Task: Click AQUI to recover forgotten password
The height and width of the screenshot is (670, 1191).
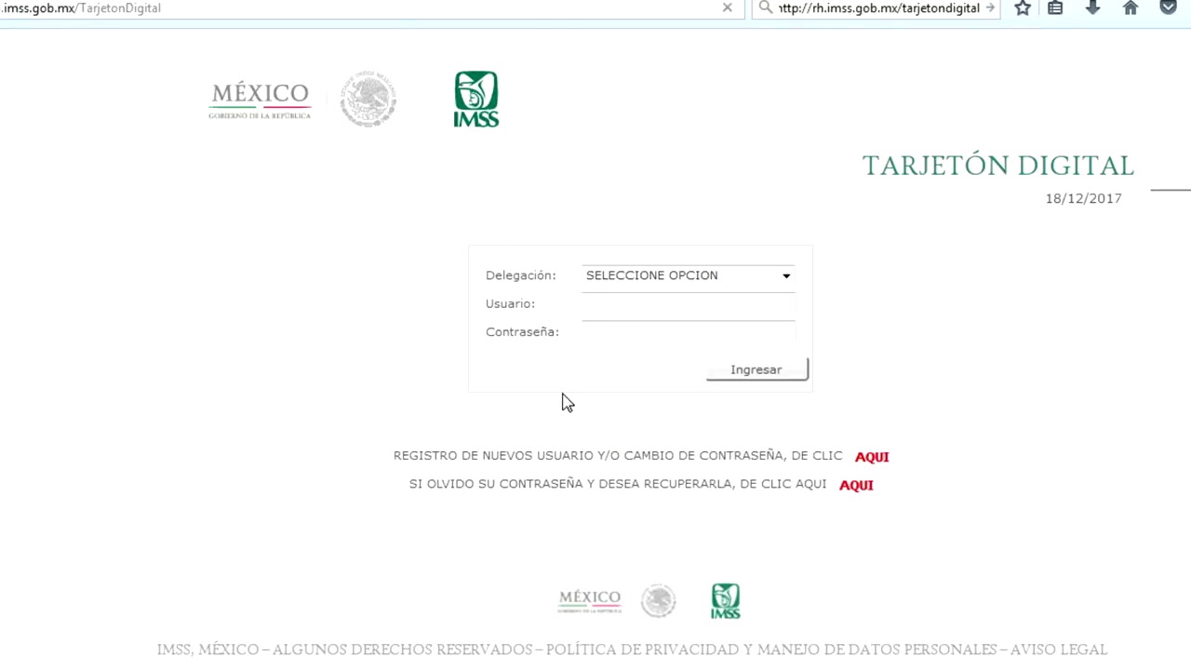Action: (x=856, y=485)
